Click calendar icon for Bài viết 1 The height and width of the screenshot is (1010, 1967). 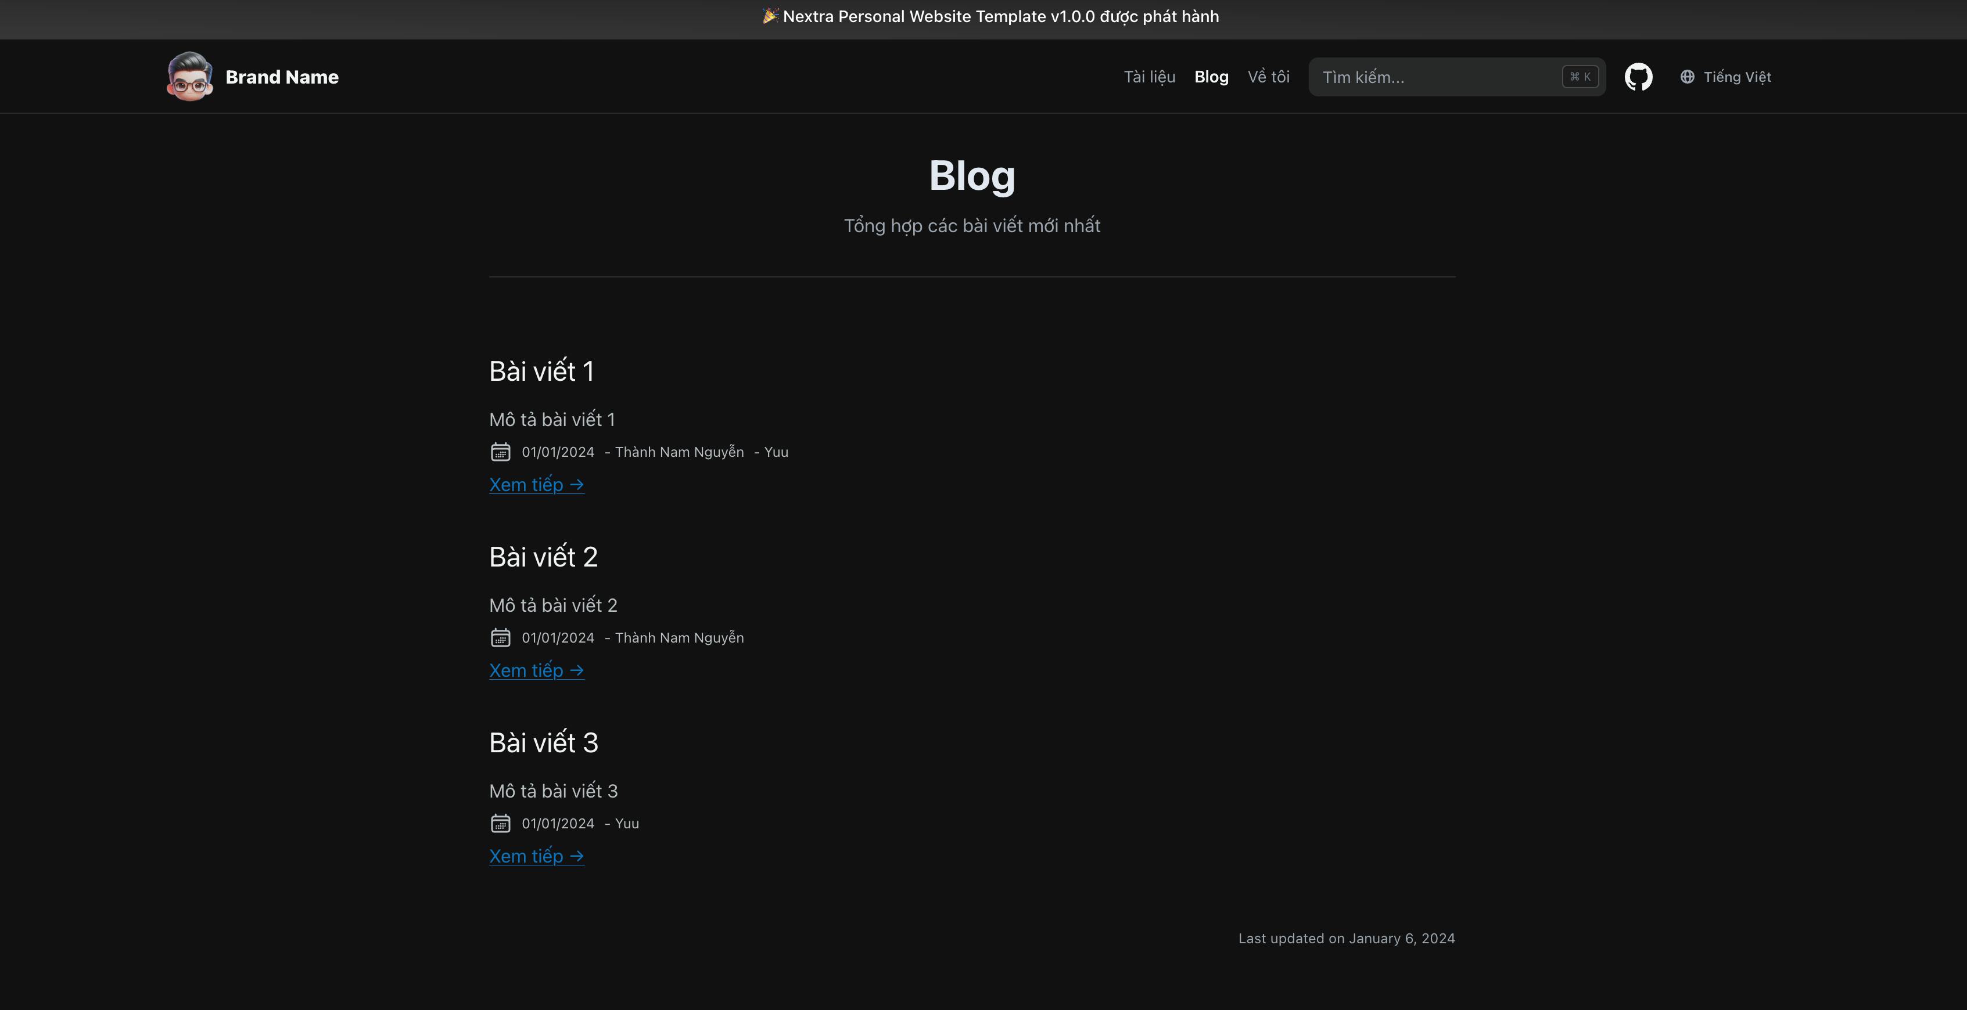pos(500,452)
